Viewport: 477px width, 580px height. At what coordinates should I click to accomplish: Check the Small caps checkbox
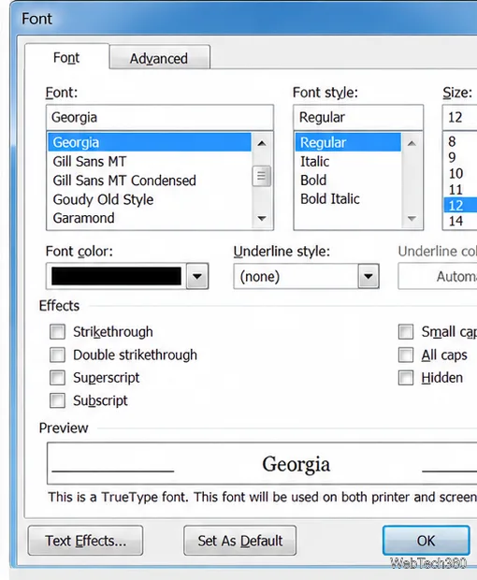pos(406,332)
